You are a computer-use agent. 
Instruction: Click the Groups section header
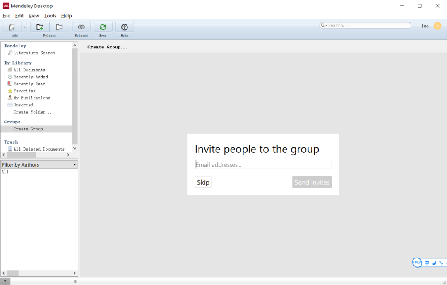12,122
